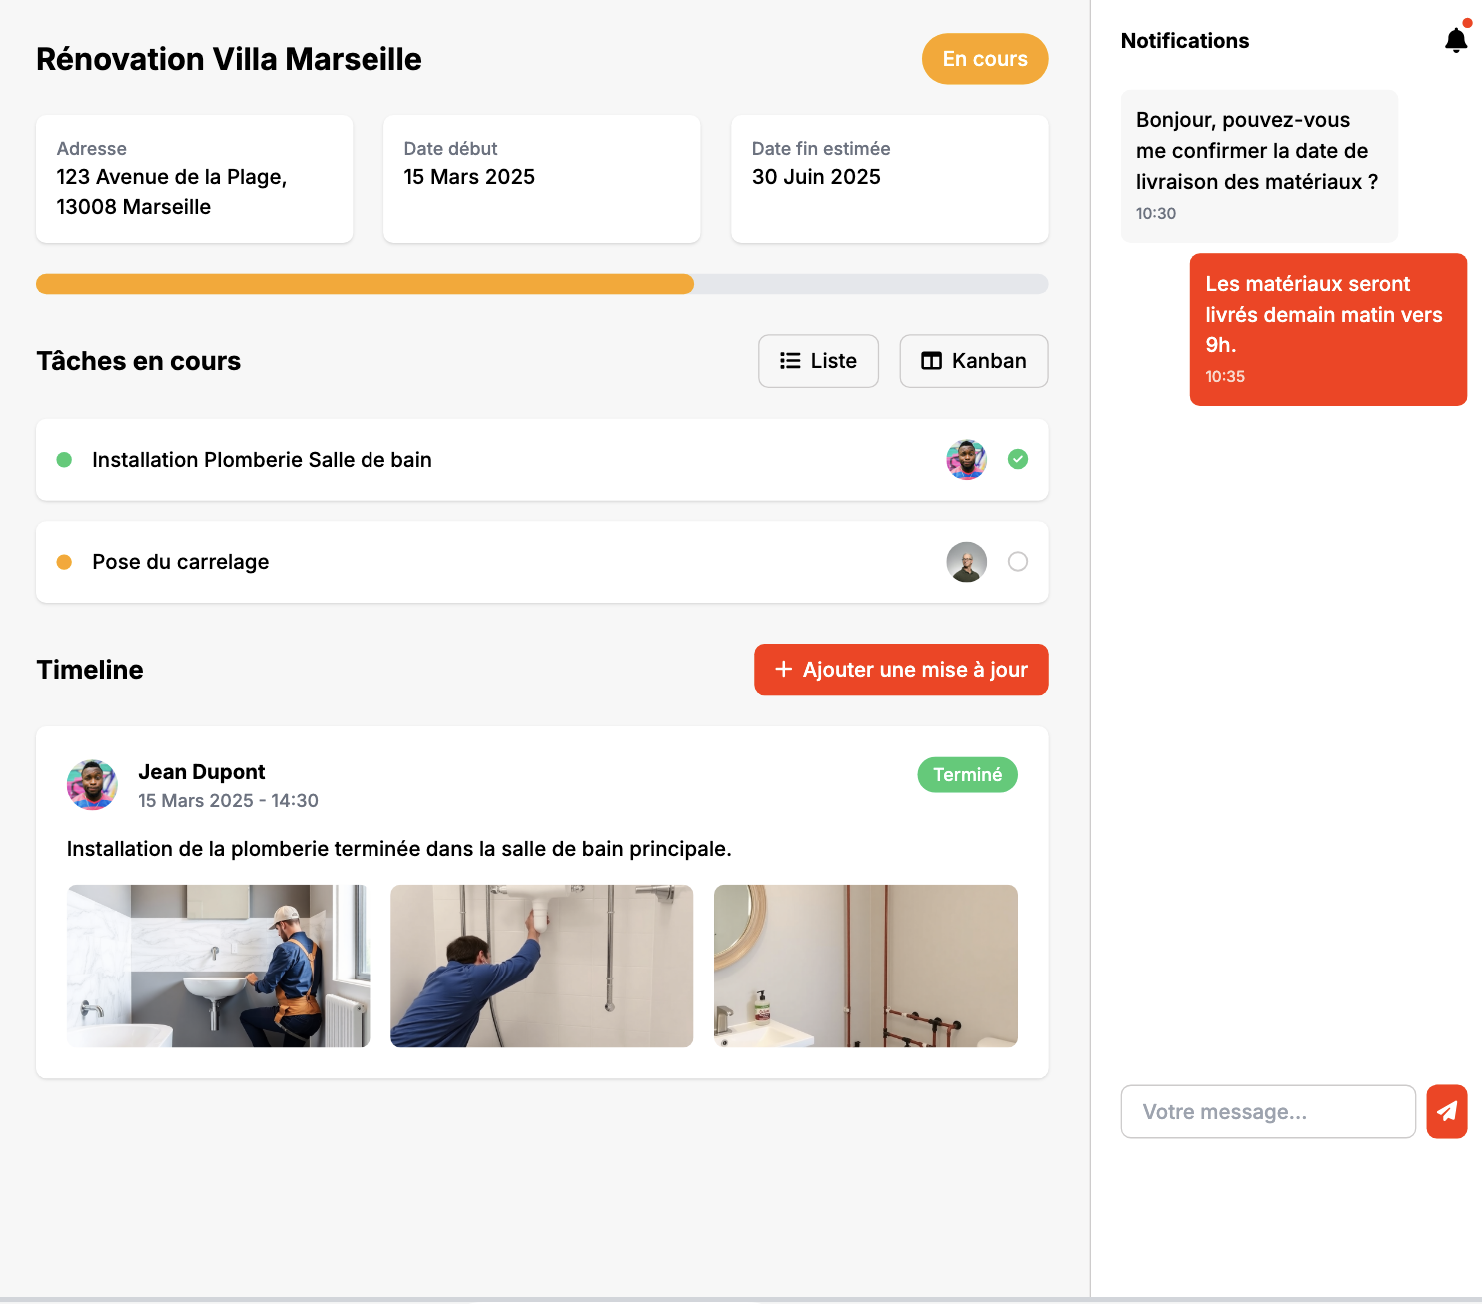Send message with paper plane icon
Screen dimensions: 1482x1304
coord(1446,1111)
